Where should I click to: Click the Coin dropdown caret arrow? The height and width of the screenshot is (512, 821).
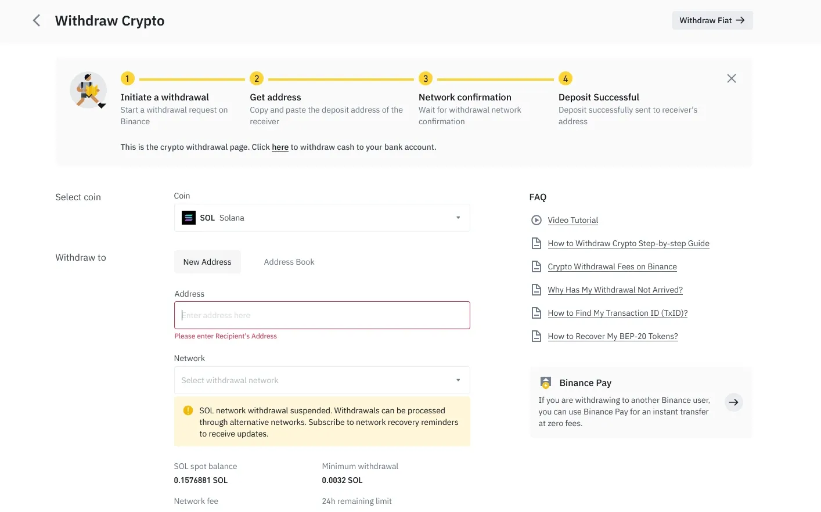458,218
